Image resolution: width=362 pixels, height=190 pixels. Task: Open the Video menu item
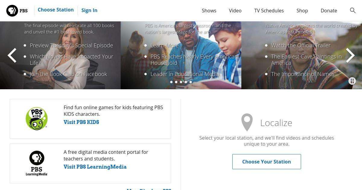coord(235,11)
